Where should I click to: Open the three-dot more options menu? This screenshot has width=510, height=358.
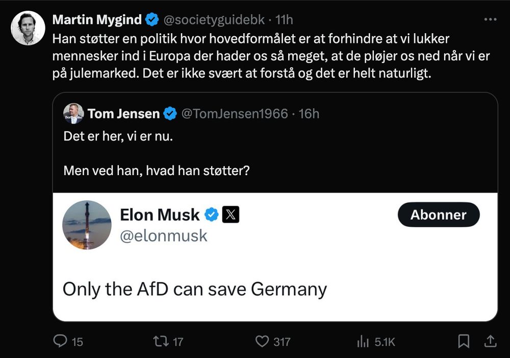pos(490,20)
